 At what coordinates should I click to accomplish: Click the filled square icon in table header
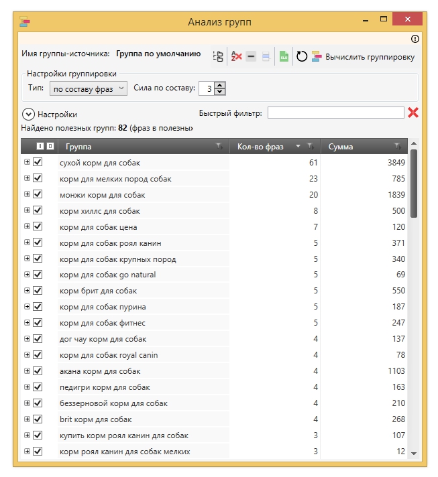tap(40, 146)
